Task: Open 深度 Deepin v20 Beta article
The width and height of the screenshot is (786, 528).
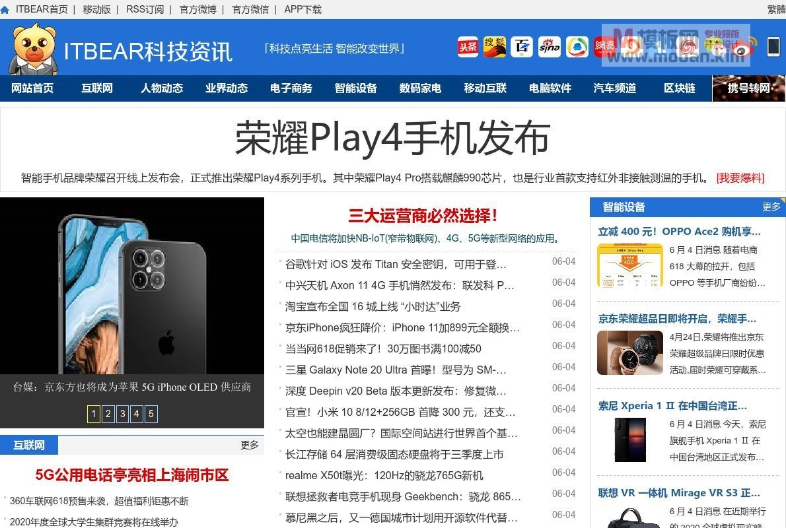Action: [396, 391]
